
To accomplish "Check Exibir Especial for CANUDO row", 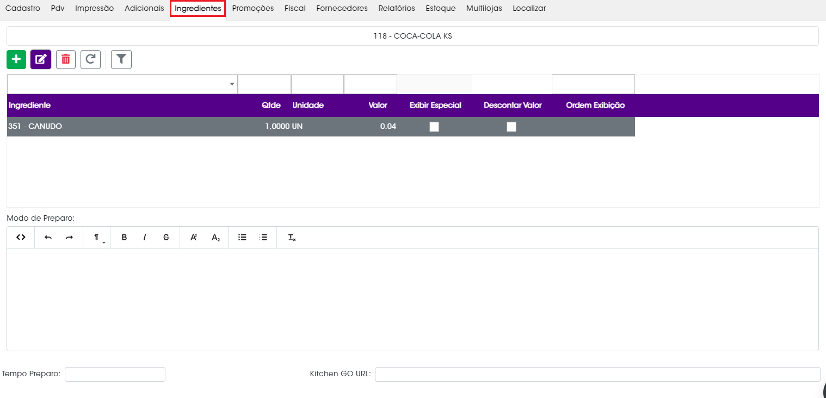I will coord(434,127).
